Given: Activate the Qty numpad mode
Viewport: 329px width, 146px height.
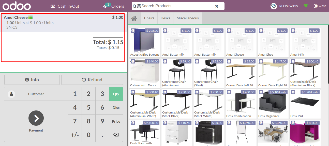Looking at the screenshot, I should pyautogui.click(x=116, y=94).
